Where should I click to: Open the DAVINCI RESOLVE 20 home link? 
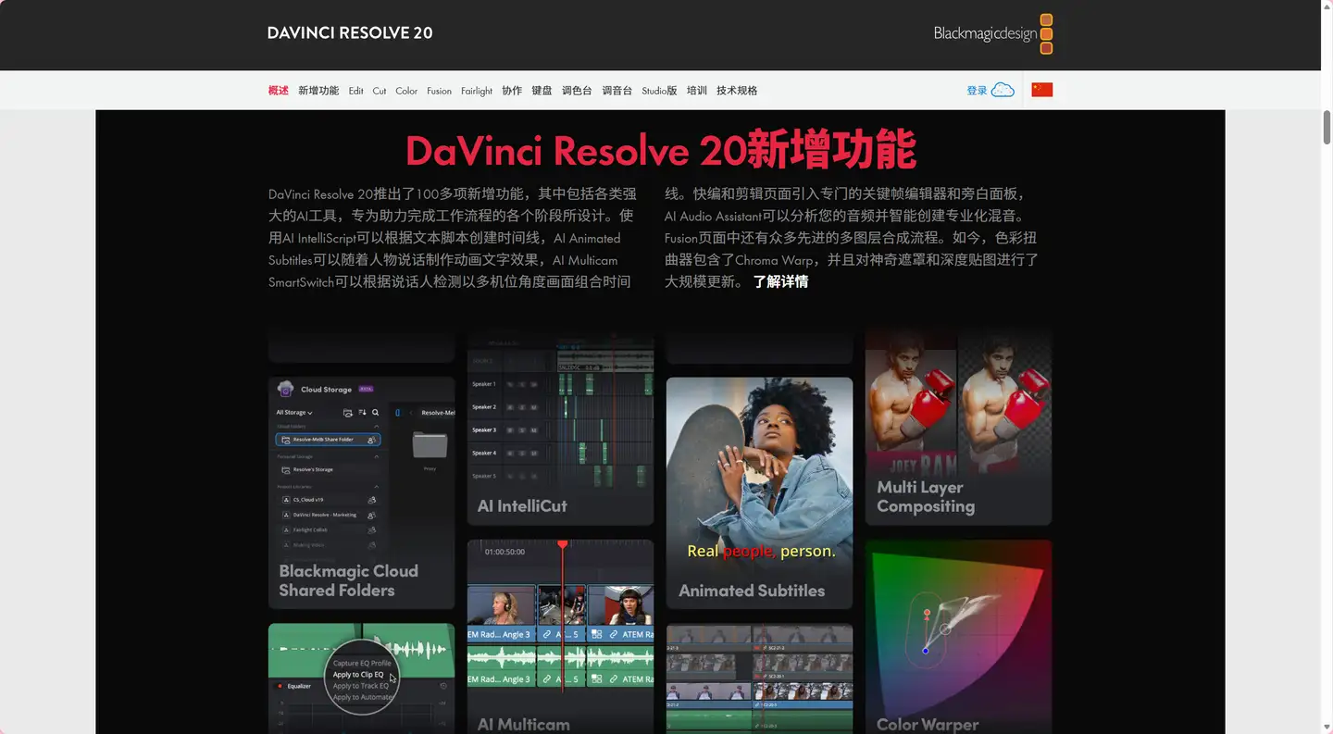350,33
